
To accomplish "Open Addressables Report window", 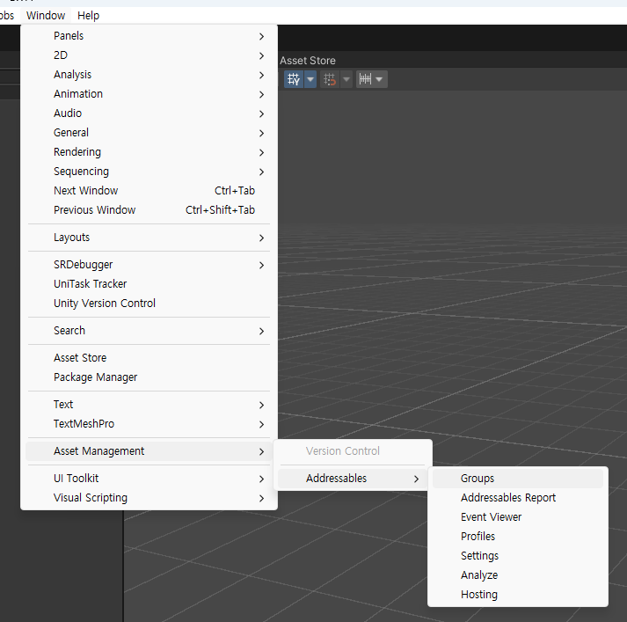I will point(518,498).
